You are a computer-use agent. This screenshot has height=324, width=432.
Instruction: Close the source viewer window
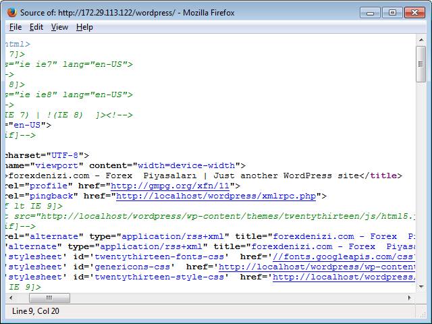[414, 13]
